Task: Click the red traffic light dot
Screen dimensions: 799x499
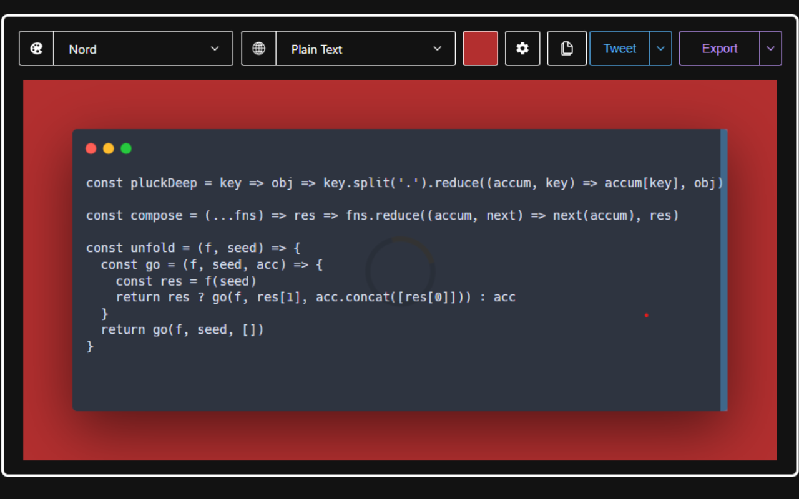Action: click(91, 148)
